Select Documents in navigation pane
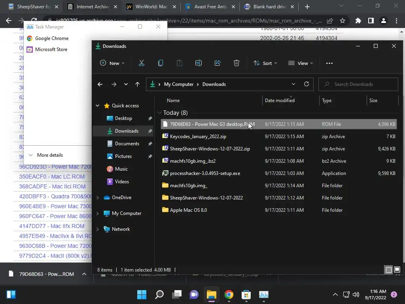This screenshot has height=304, width=405. tap(127, 144)
